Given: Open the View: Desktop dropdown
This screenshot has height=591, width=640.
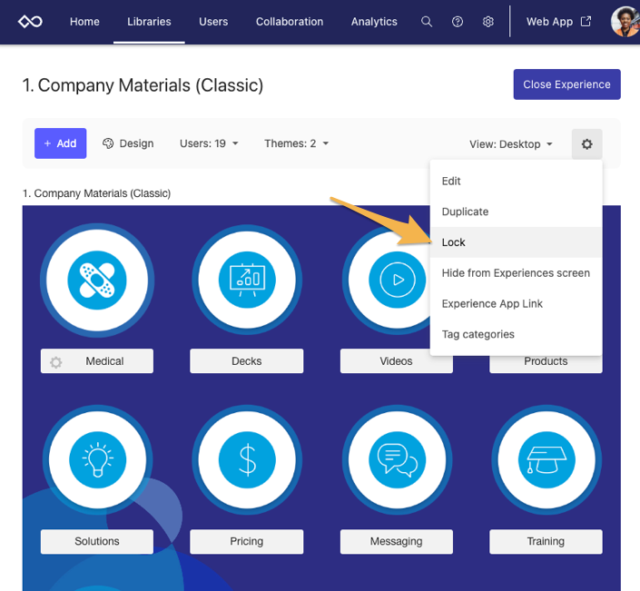Looking at the screenshot, I should [x=511, y=144].
